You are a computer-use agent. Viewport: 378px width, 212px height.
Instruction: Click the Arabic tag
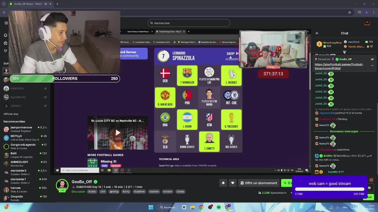pyautogui.click(x=92, y=191)
